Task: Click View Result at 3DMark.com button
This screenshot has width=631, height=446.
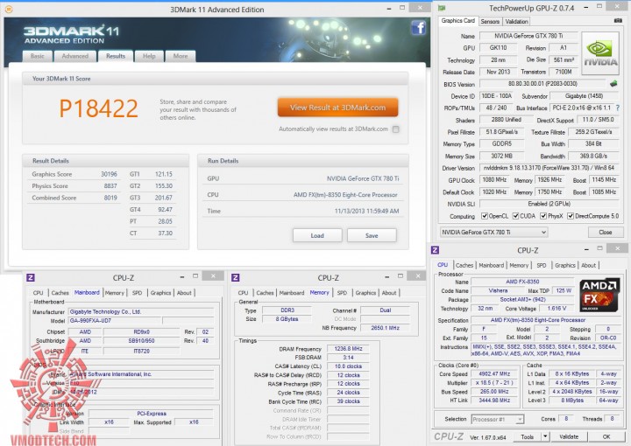Action: pos(337,108)
